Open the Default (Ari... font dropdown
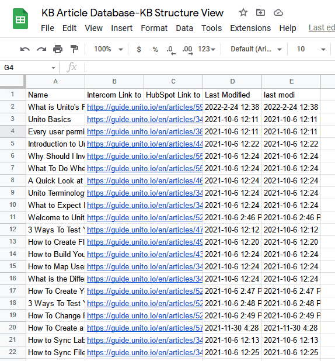Image resolution: width=335 pixels, height=361 pixels. 256,49
